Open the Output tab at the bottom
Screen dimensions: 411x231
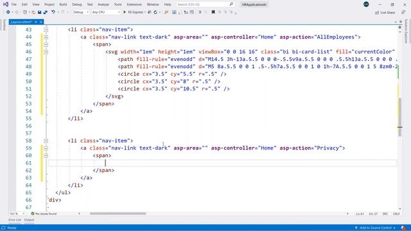[29, 220]
